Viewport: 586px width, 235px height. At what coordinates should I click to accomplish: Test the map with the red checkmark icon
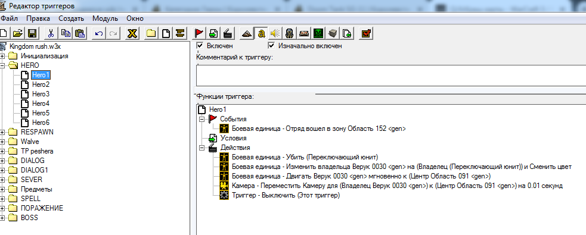[366, 33]
